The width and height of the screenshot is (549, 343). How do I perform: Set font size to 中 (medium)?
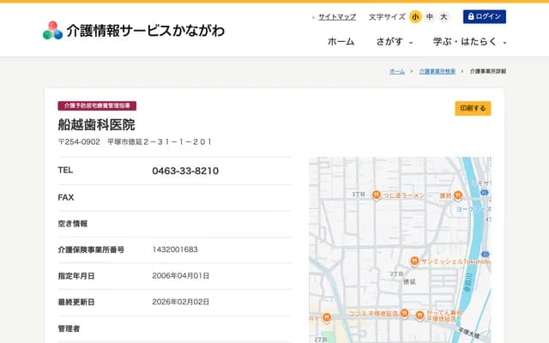(430, 16)
